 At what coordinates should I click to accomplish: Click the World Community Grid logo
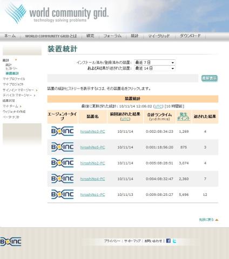click(x=57, y=13)
